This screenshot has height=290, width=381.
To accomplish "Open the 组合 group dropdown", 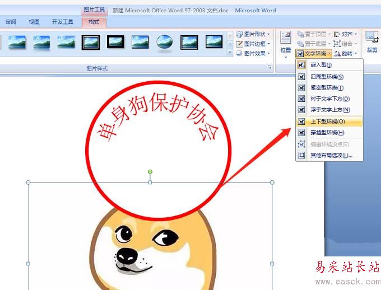I will coord(345,44).
